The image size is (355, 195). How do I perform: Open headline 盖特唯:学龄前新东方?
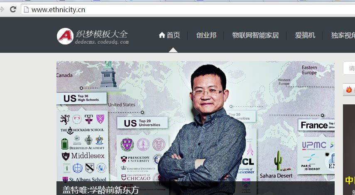coord(100,190)
